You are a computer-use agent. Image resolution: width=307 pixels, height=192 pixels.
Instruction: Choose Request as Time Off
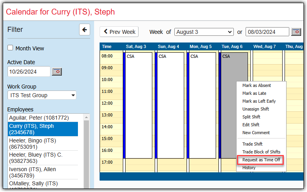point(261,160)
